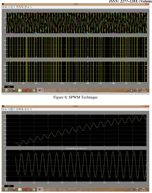The image size is (152, 193).
Task: Open File Explorer folder in lower screenshot taskbar
Action: (x=20, y=189)
